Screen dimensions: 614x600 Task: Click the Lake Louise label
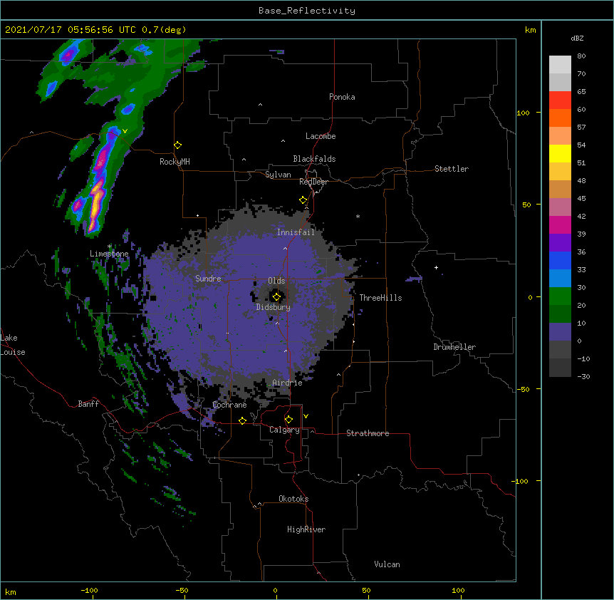coord(13,345)
